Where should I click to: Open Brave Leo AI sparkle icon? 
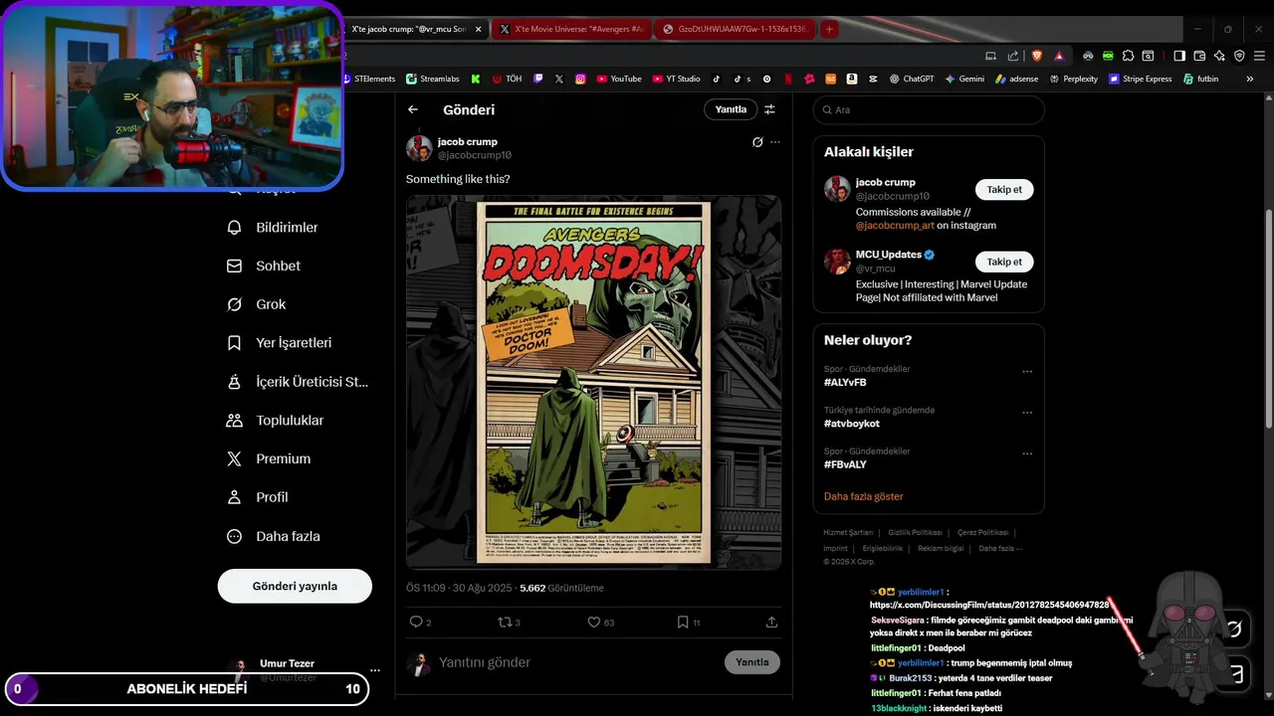tap(1219, 56)
